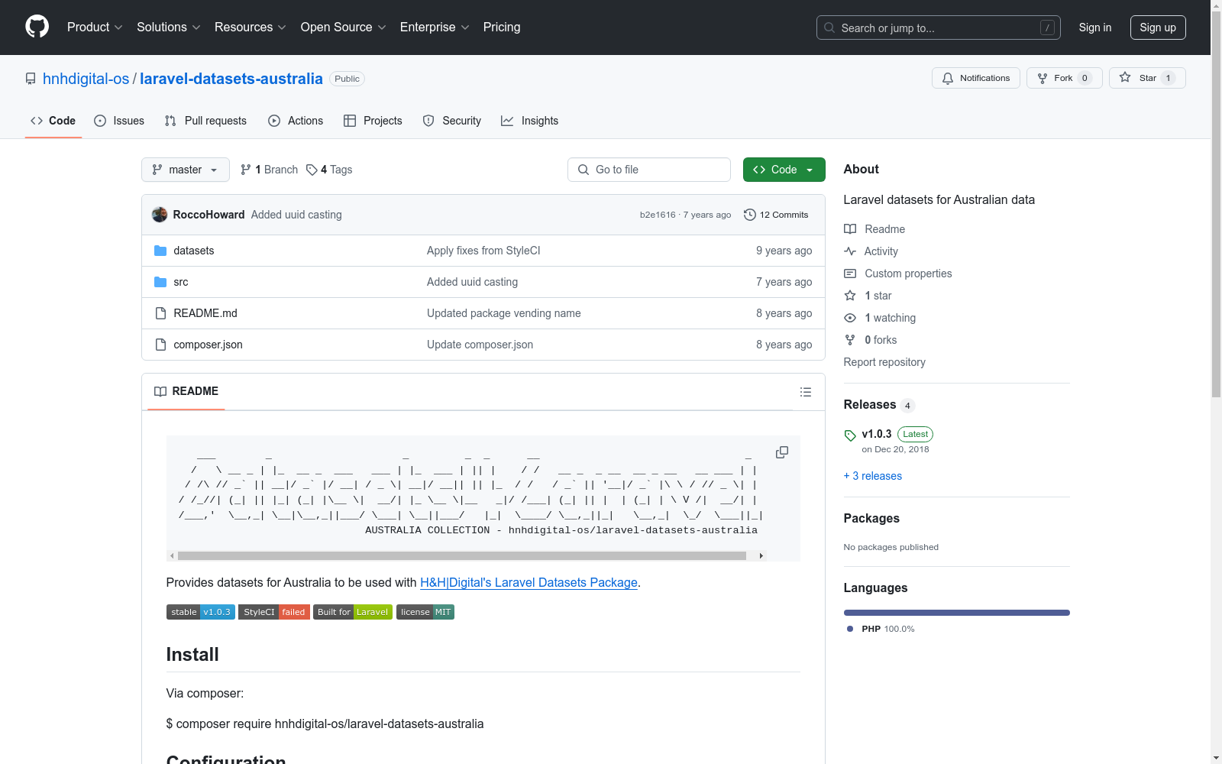Focus the Go to file field
Screen dimensions: 1222x764
tap(649, 170)
